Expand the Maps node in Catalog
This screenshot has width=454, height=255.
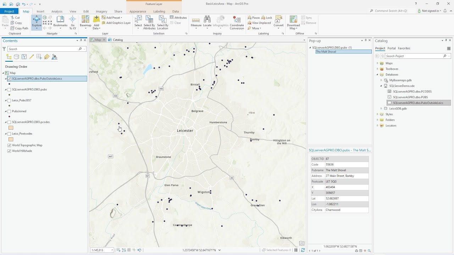[377, 63]
